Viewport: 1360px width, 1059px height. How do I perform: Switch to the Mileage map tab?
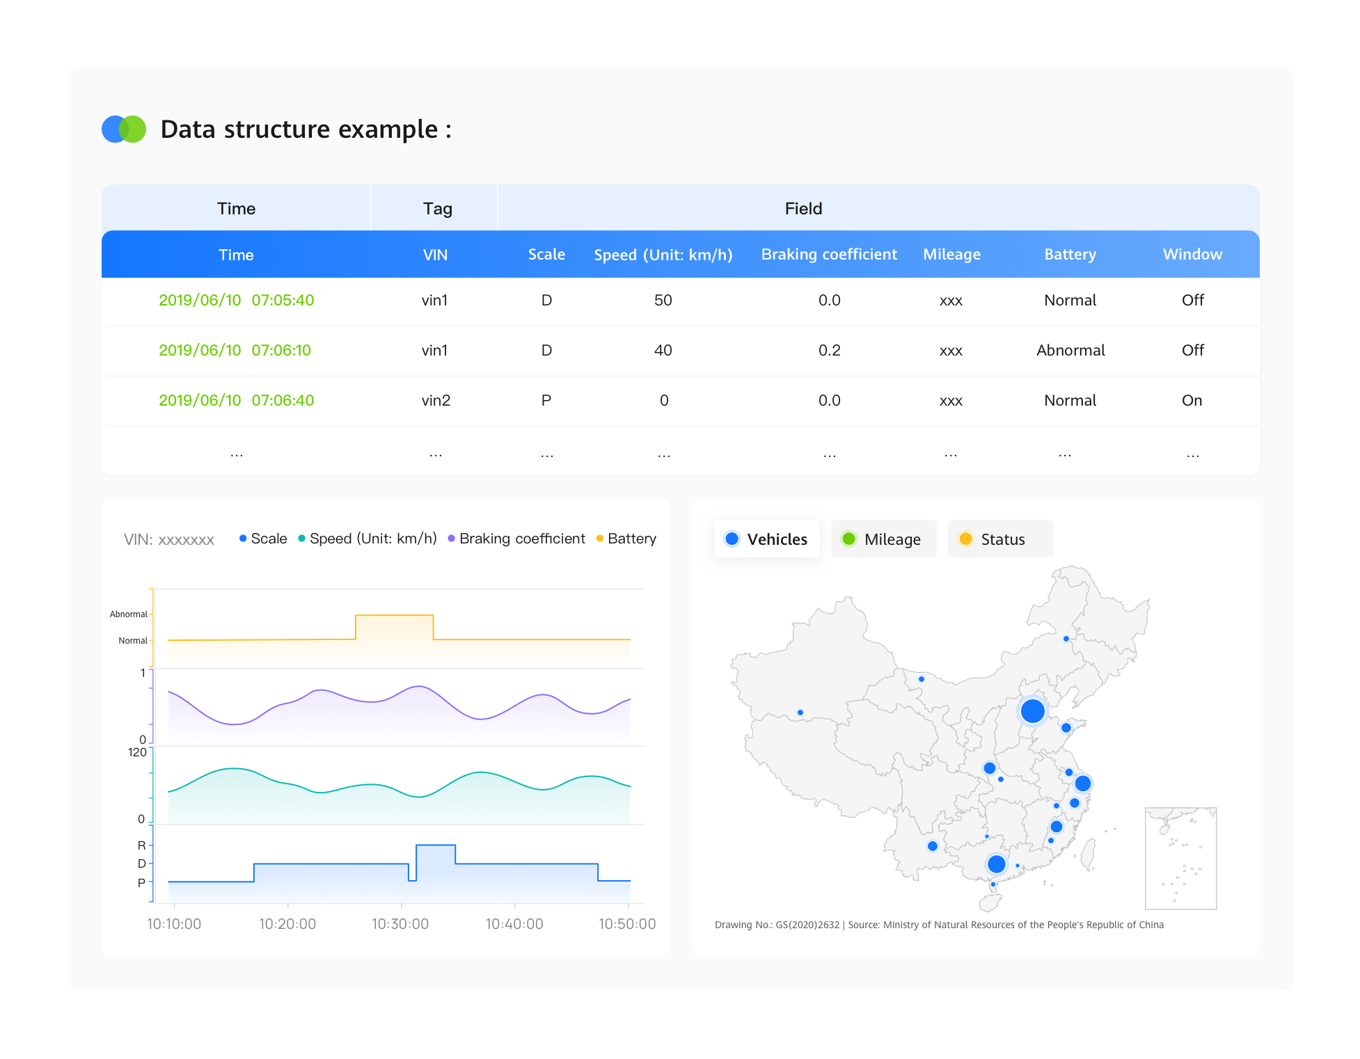pyautogui.click(x=883, y=539)
